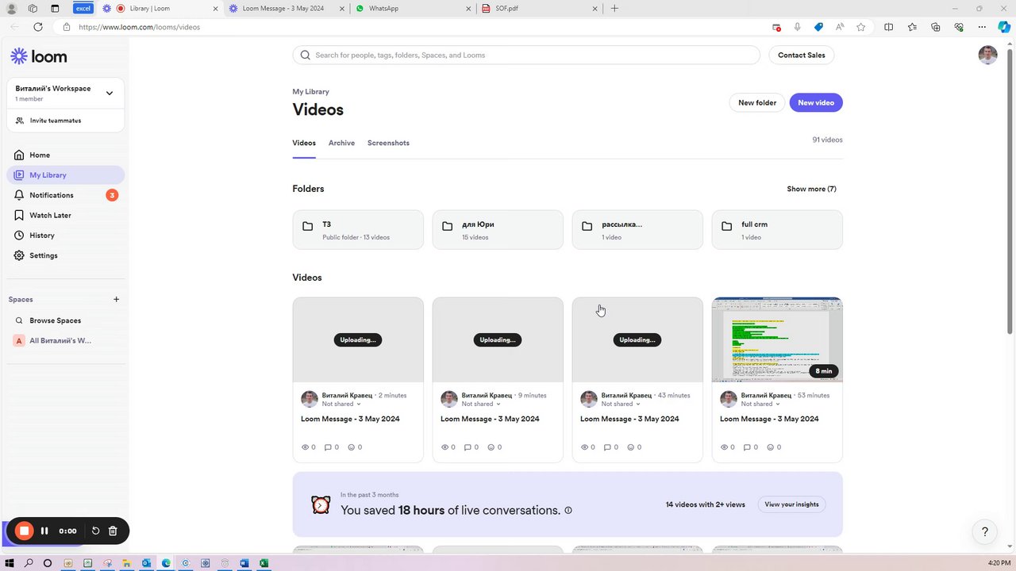Image resolution: width=1016 pixels, height=571 pixels.
Task: Refresh the page
Action: (x=37, y=27)
